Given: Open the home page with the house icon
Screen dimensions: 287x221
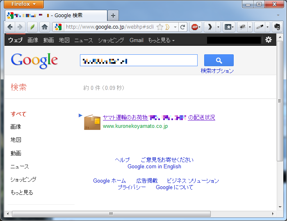Looking at the screenshot, I should (44, 27).
